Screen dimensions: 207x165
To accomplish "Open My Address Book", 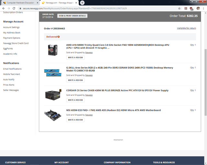I will coord(12,33).
